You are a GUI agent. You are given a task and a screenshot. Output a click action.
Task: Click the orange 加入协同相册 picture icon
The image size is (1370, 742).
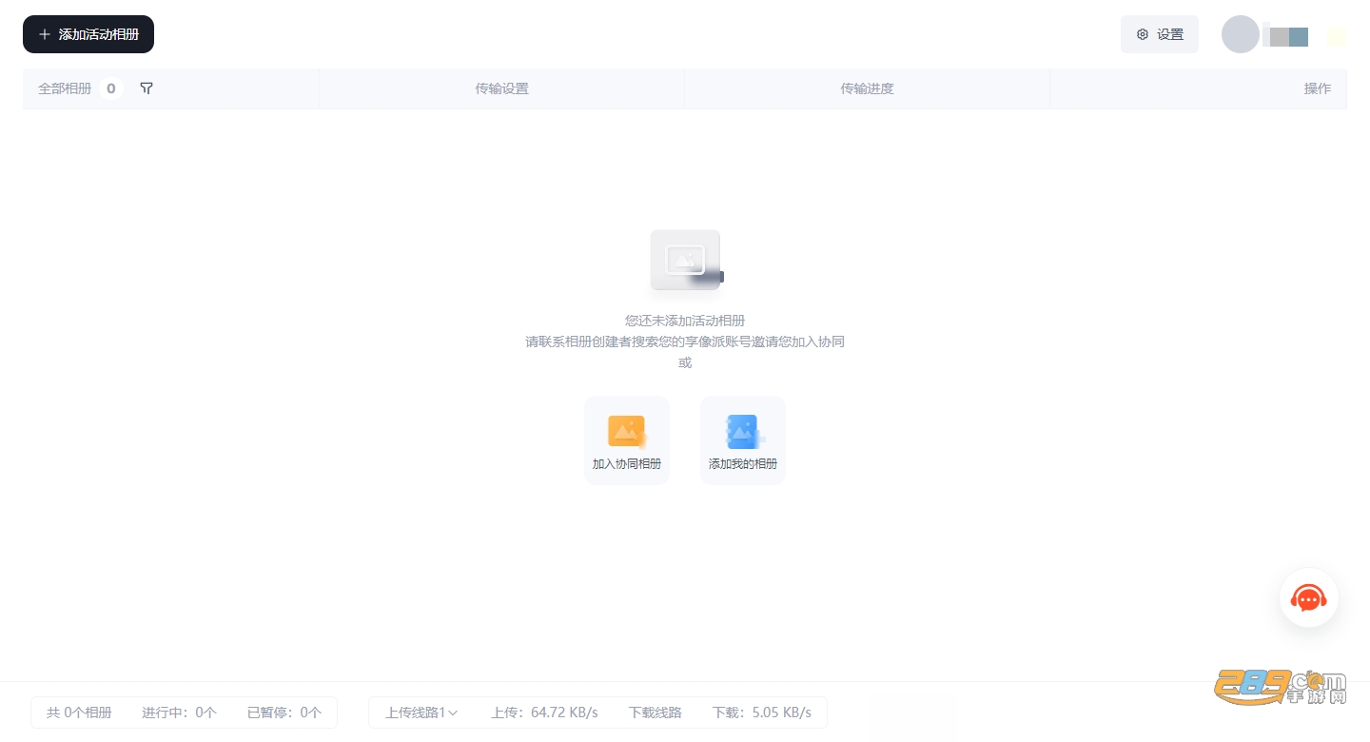click(x=627, y=431)
